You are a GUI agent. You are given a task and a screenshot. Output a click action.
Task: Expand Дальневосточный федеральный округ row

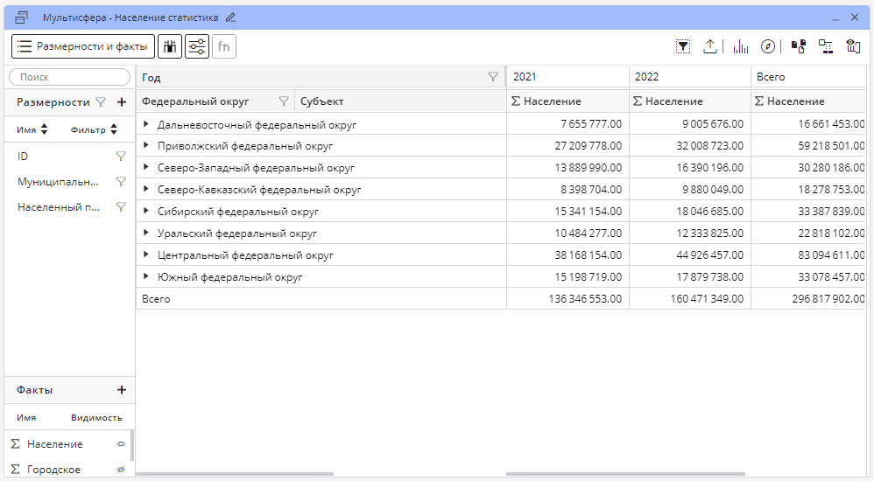point(146,124)
